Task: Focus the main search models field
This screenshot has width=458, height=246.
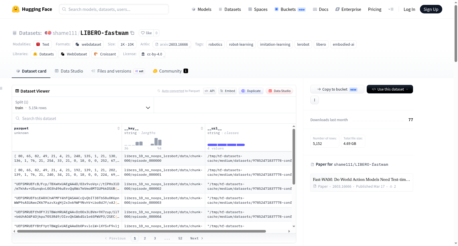Action: 114,9
